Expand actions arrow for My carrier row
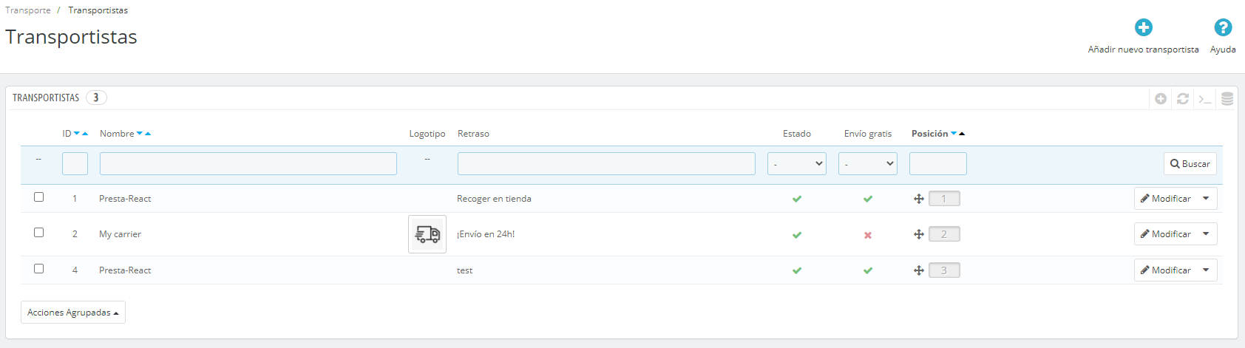This screenshot has height=348, width=1245. tap(1206, 233)
